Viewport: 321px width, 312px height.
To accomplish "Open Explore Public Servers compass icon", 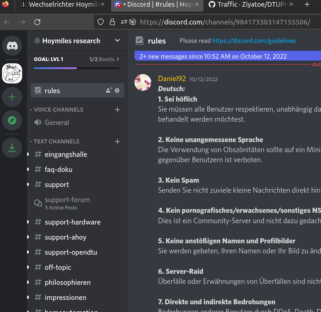I will (x=12, y=120).
